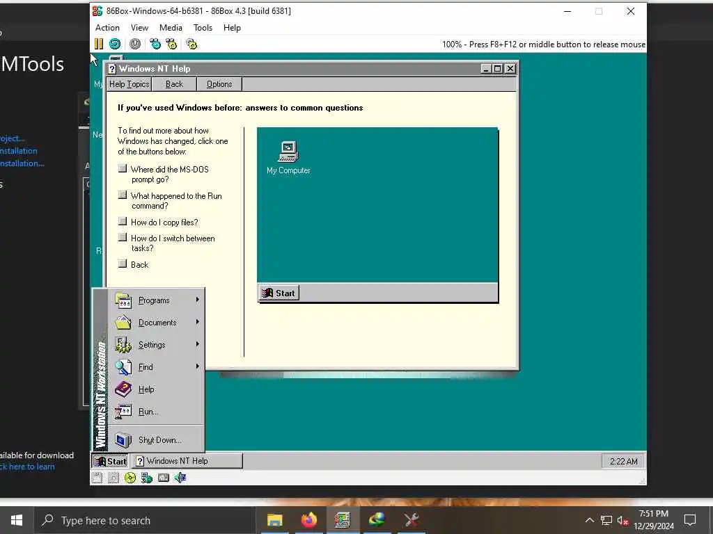Choose Help from the Start menu

(x=156, y=389)
